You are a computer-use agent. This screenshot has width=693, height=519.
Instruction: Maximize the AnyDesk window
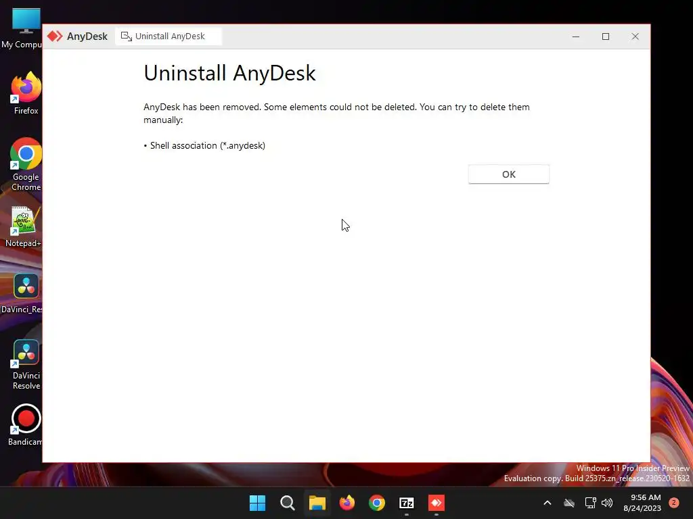click(x=606, y=36)
